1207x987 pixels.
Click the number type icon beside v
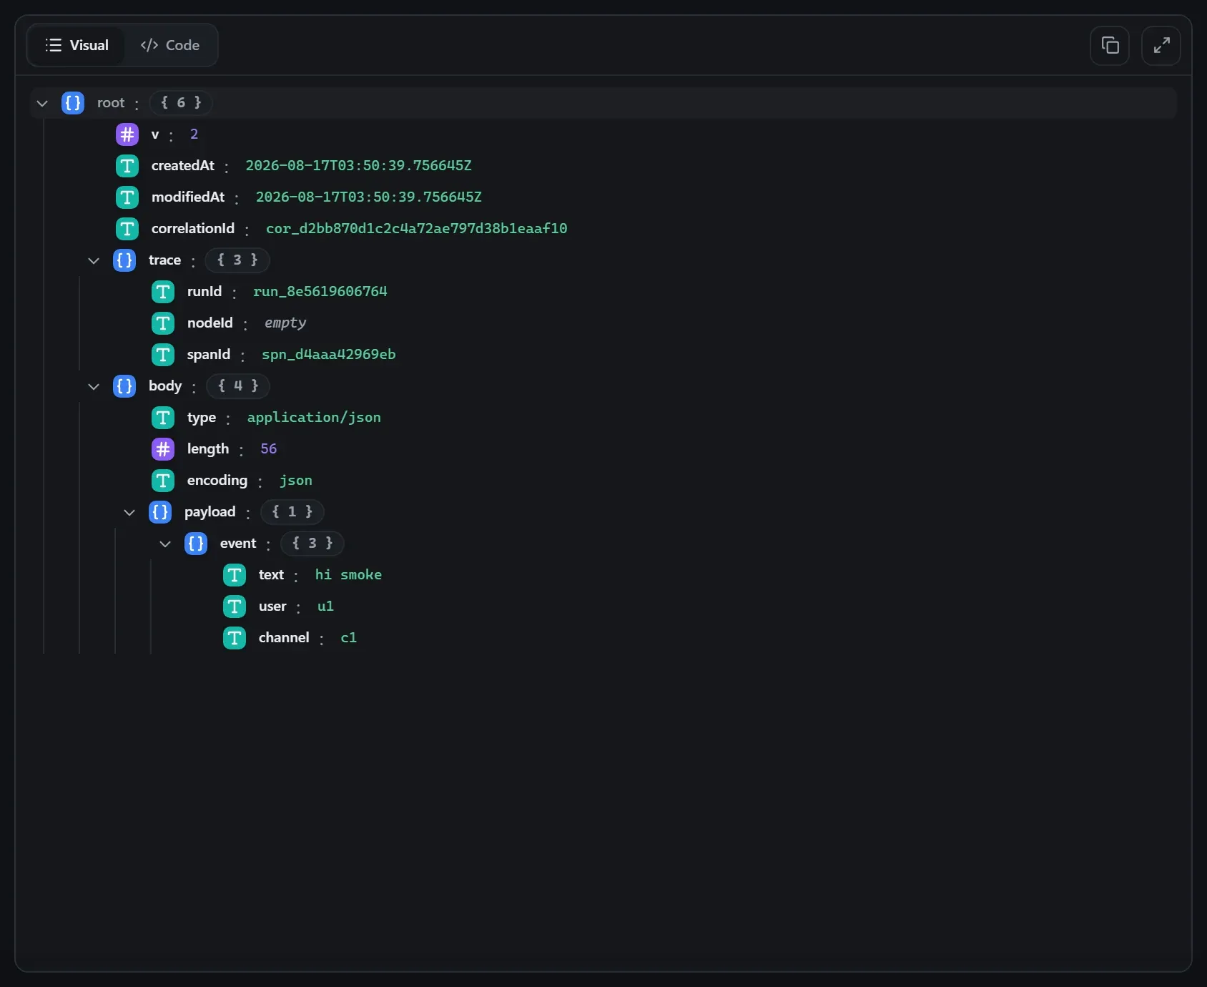pos(127,134)
